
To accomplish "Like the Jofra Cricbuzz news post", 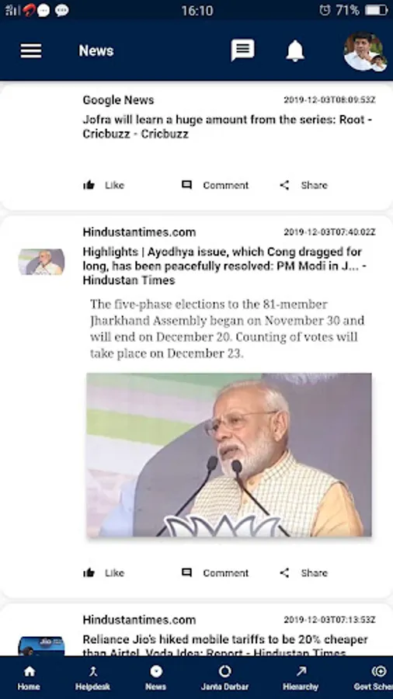I will pyautogui.click(x=103, y=186).
